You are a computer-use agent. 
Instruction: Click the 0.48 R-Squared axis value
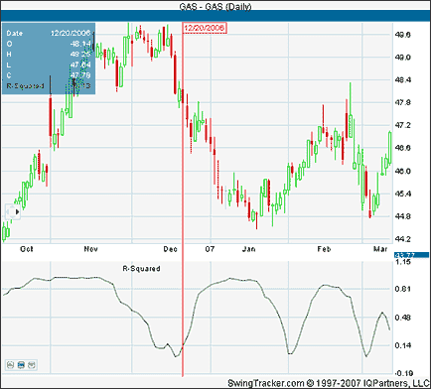403,318
